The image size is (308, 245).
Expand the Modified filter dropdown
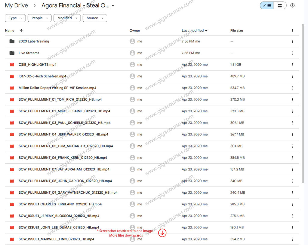[67, 18]
